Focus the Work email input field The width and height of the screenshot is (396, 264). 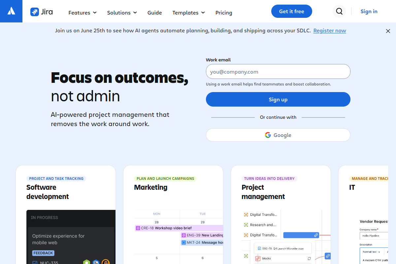click(x=278, y=72)
